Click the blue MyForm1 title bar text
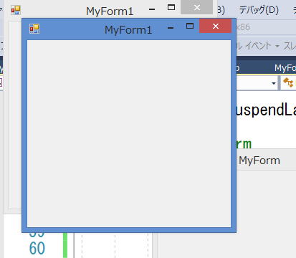This screenshot has width=296, height=258. point(128,30)
